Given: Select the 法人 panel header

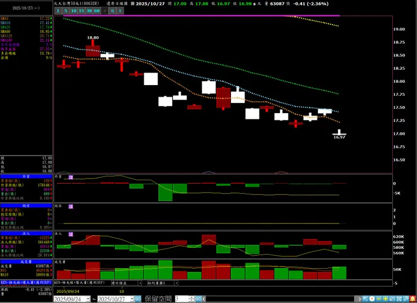Looking at the screenshot, I should [x=26, y=233].
